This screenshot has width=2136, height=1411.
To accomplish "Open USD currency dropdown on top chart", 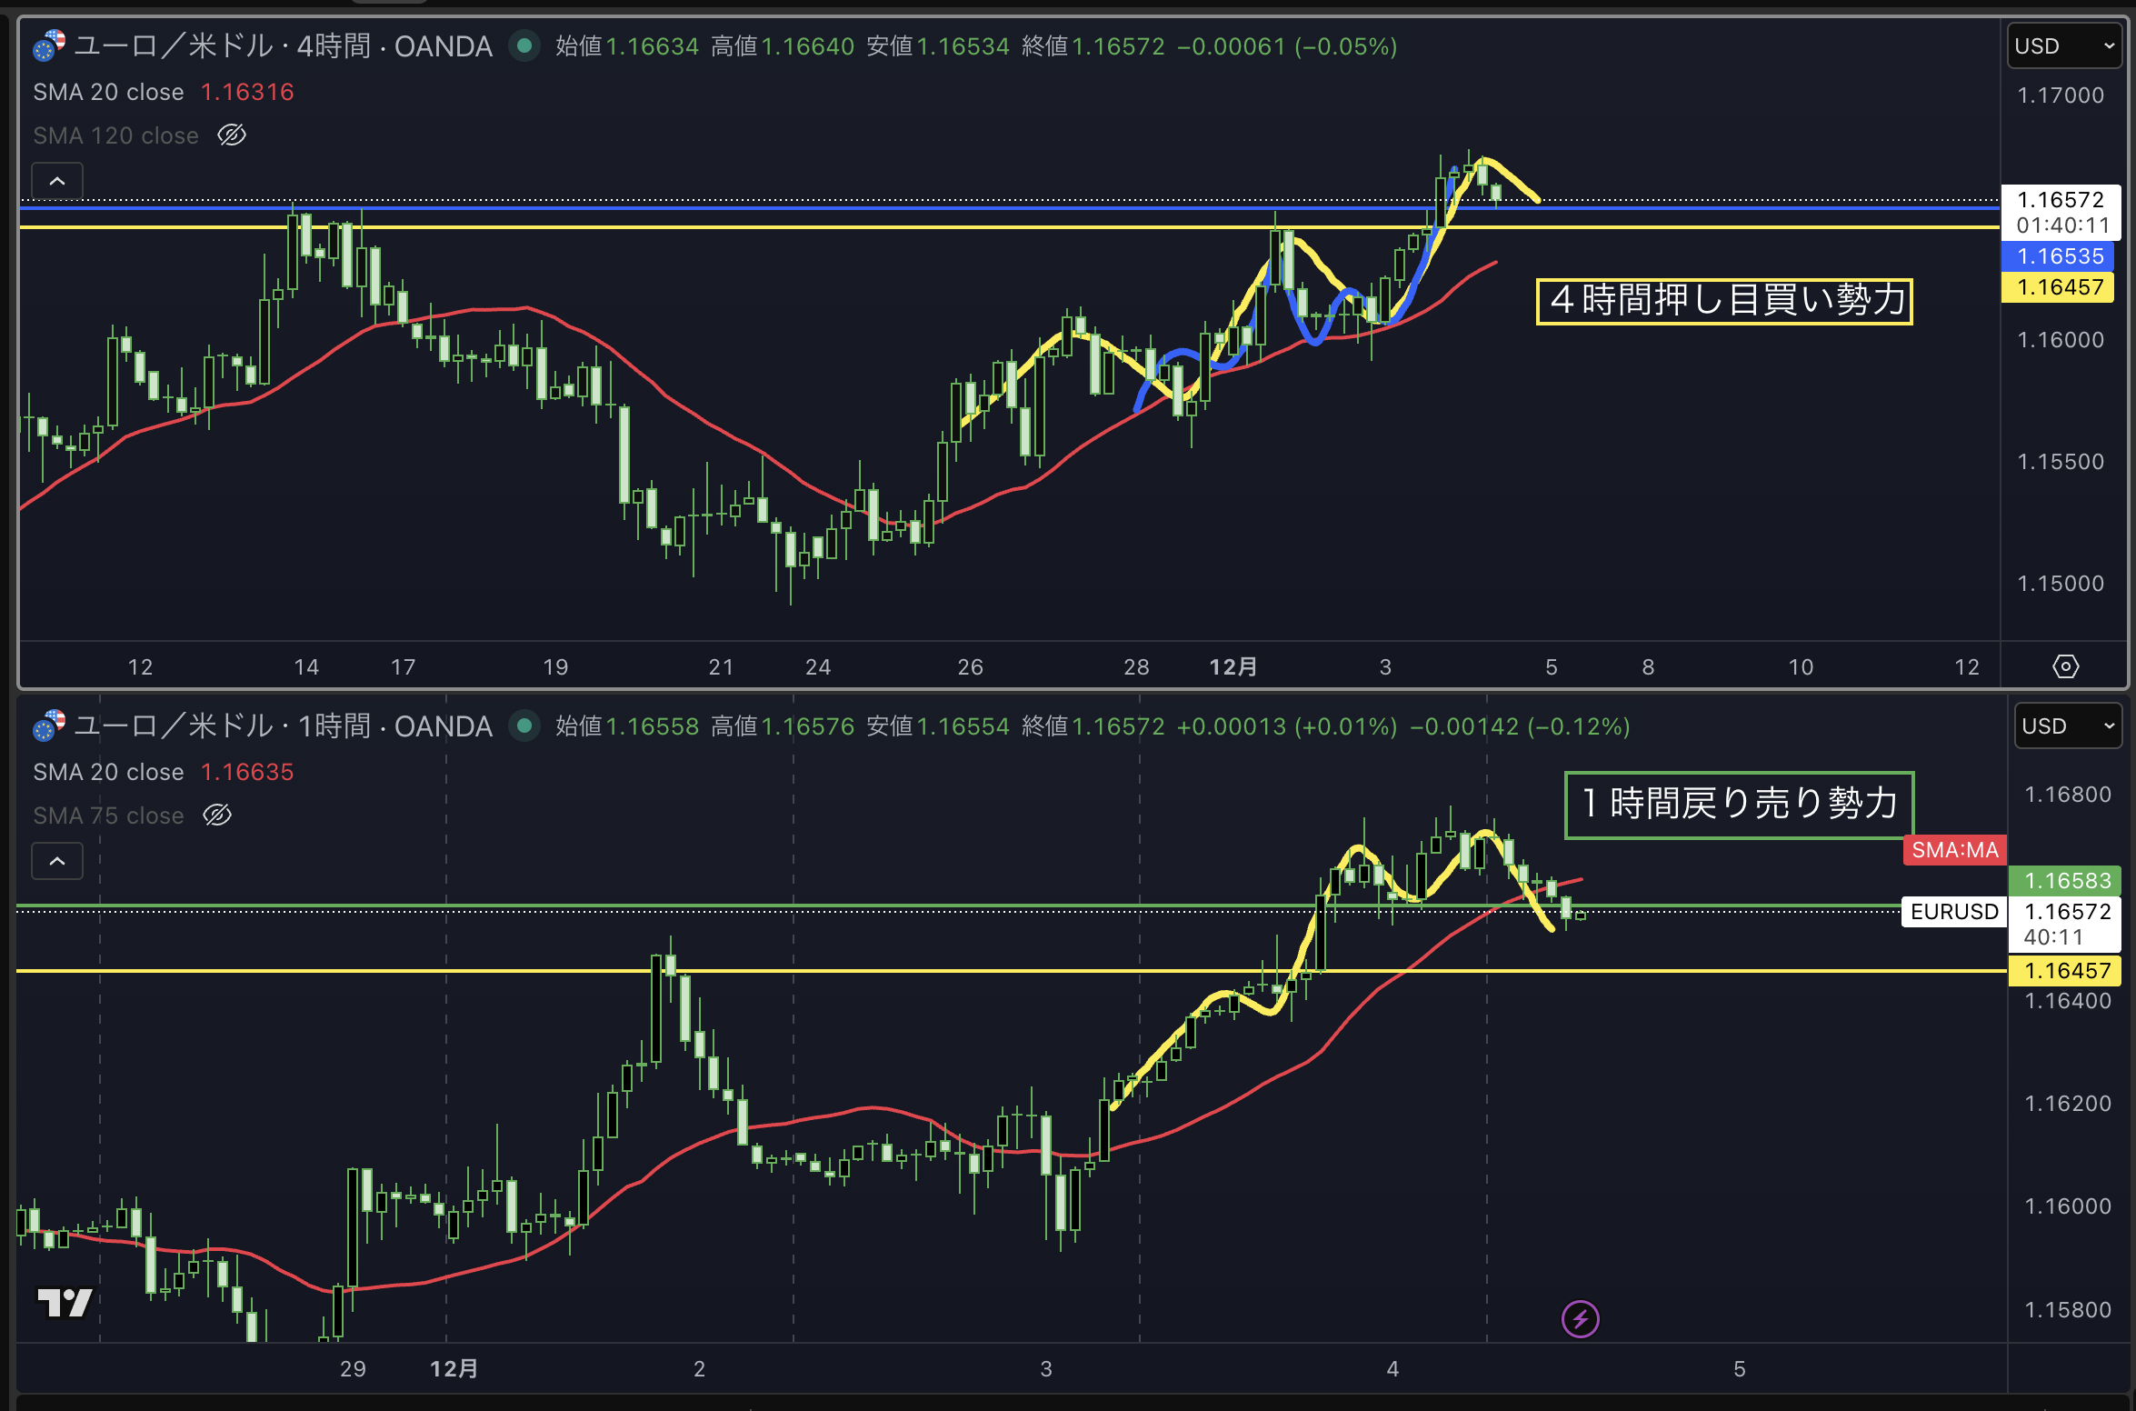I will pos(2064,46).
